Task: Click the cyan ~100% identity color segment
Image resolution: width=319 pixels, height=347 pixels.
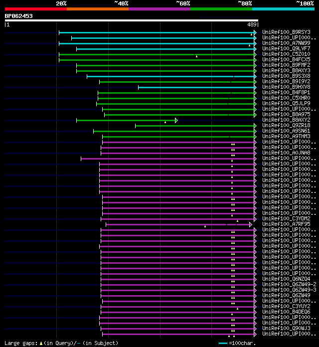Action: [284, 9]
